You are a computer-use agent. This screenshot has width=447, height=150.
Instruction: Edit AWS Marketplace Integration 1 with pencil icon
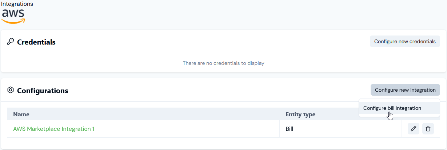tap(414, 129)
